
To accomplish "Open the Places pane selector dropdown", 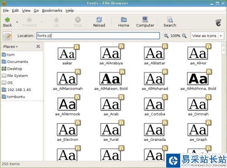I will point(10,47).
